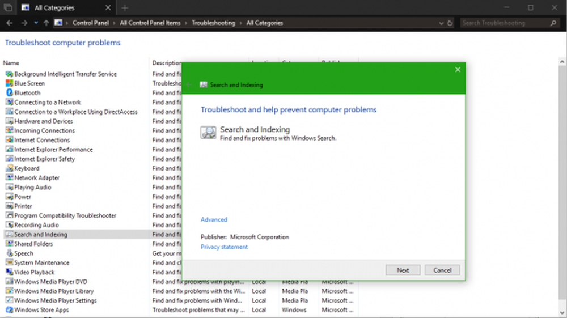Expand chevron after Control Panel breadcrumb
The width and height of the screenshot is (567, 318).
click(116, 23)
